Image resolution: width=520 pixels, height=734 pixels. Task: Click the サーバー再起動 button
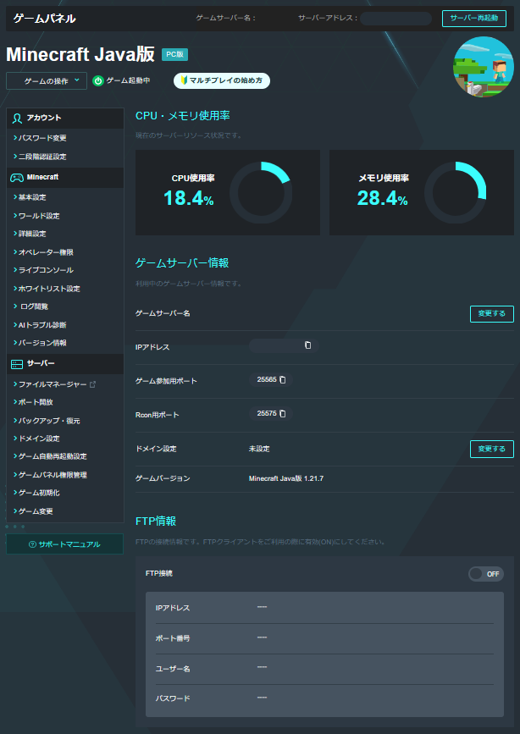coord(474,19)
